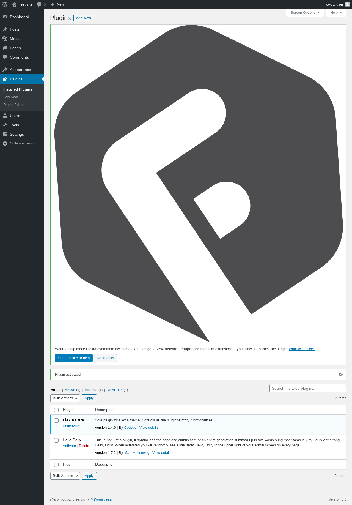This screenshot has width=352, height=505.
Task: Click the Plugin column header at top
Action: click(68, 410)
